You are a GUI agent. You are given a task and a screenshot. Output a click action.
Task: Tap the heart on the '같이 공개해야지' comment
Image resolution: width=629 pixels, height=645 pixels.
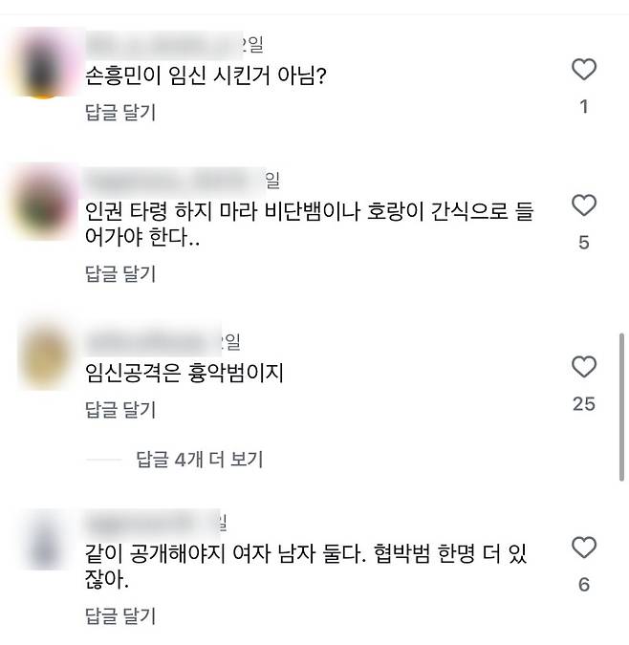pyautogui.click(x=584, y=548)
